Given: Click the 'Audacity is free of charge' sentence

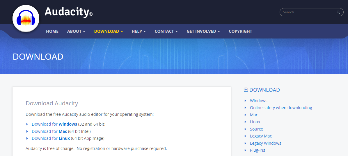Looking at the screenshot, I should tap(96, 148).
